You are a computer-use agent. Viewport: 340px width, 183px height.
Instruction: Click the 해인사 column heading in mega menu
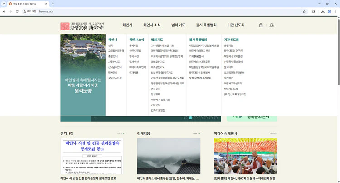pos(112,40)
